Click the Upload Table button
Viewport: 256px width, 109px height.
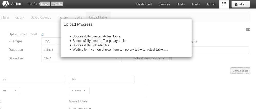pos(240,71)
